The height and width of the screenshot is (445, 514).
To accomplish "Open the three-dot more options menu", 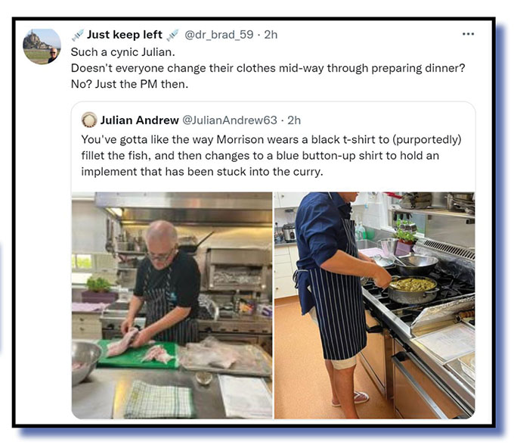I will [468, 34].
